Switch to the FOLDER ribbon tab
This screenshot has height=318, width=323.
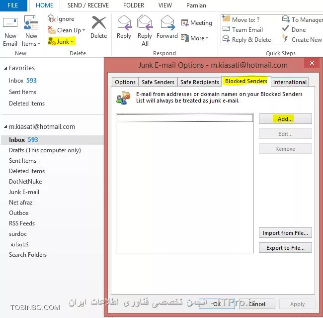click(134, 5)
